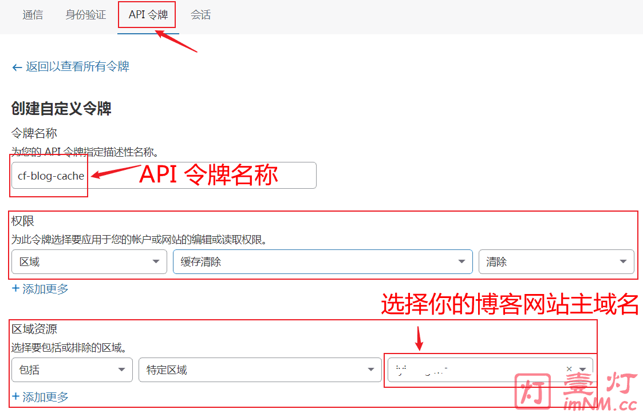643x413 pixels.
Task: Select the API 令牌 tab
Action: (x=148, y=15)
